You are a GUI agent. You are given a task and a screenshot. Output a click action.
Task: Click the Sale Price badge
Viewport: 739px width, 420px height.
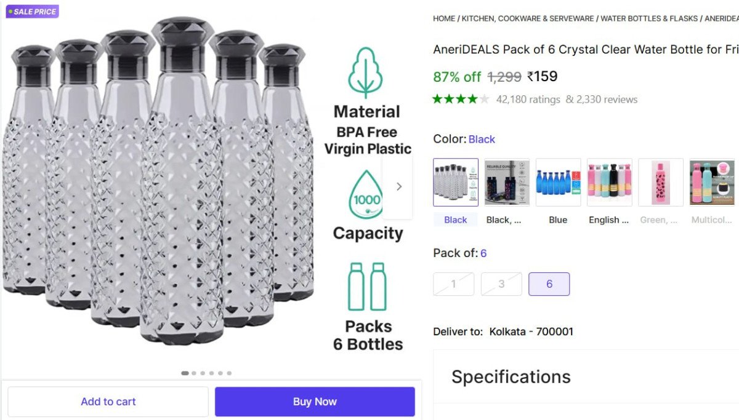click(32, 11)
